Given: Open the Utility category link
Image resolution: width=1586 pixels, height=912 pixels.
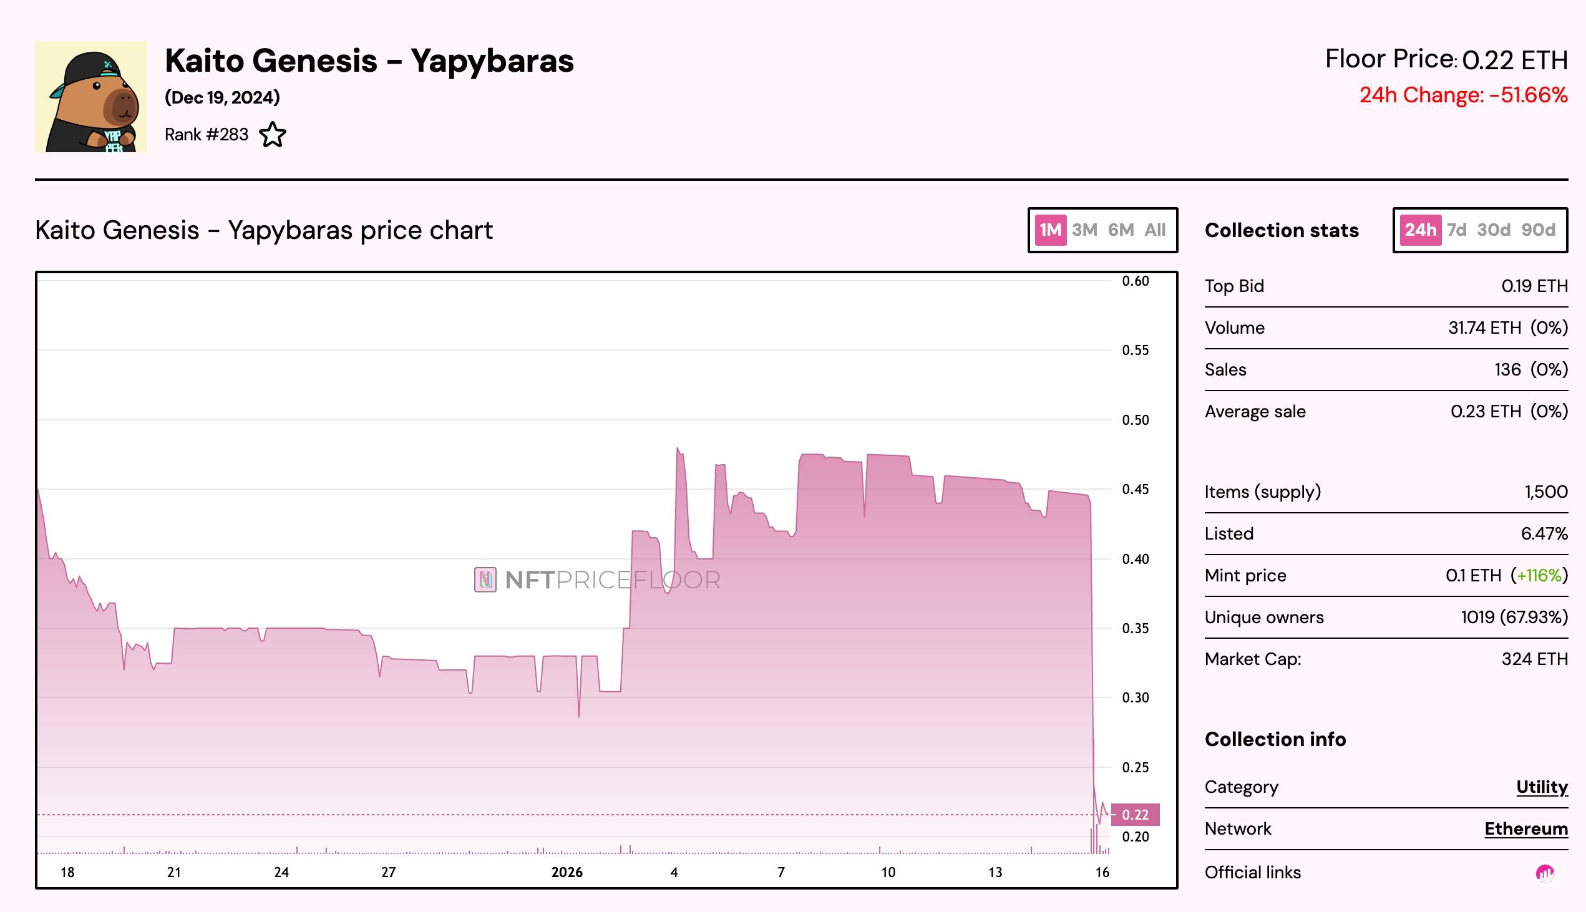Looking at the screenshot, I should (1542, 787).
